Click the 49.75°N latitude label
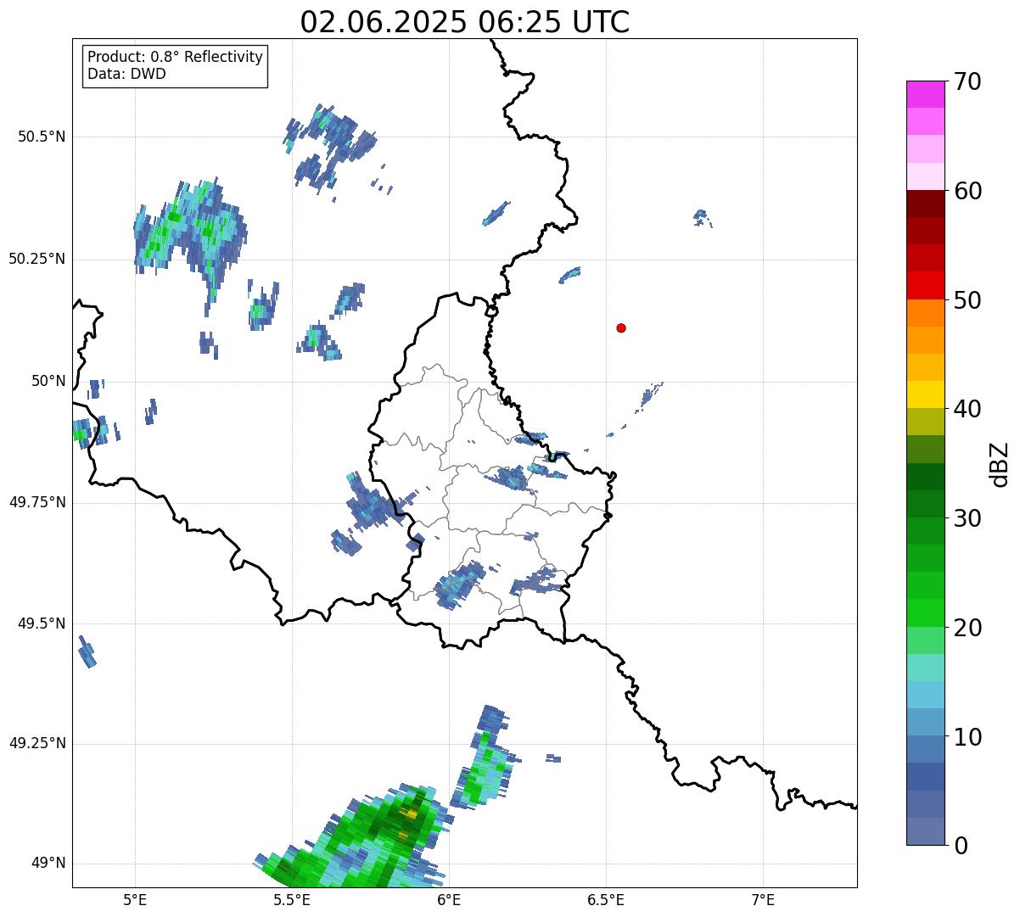This screenshot has height=917, width=1020. [x=37, y=502]
